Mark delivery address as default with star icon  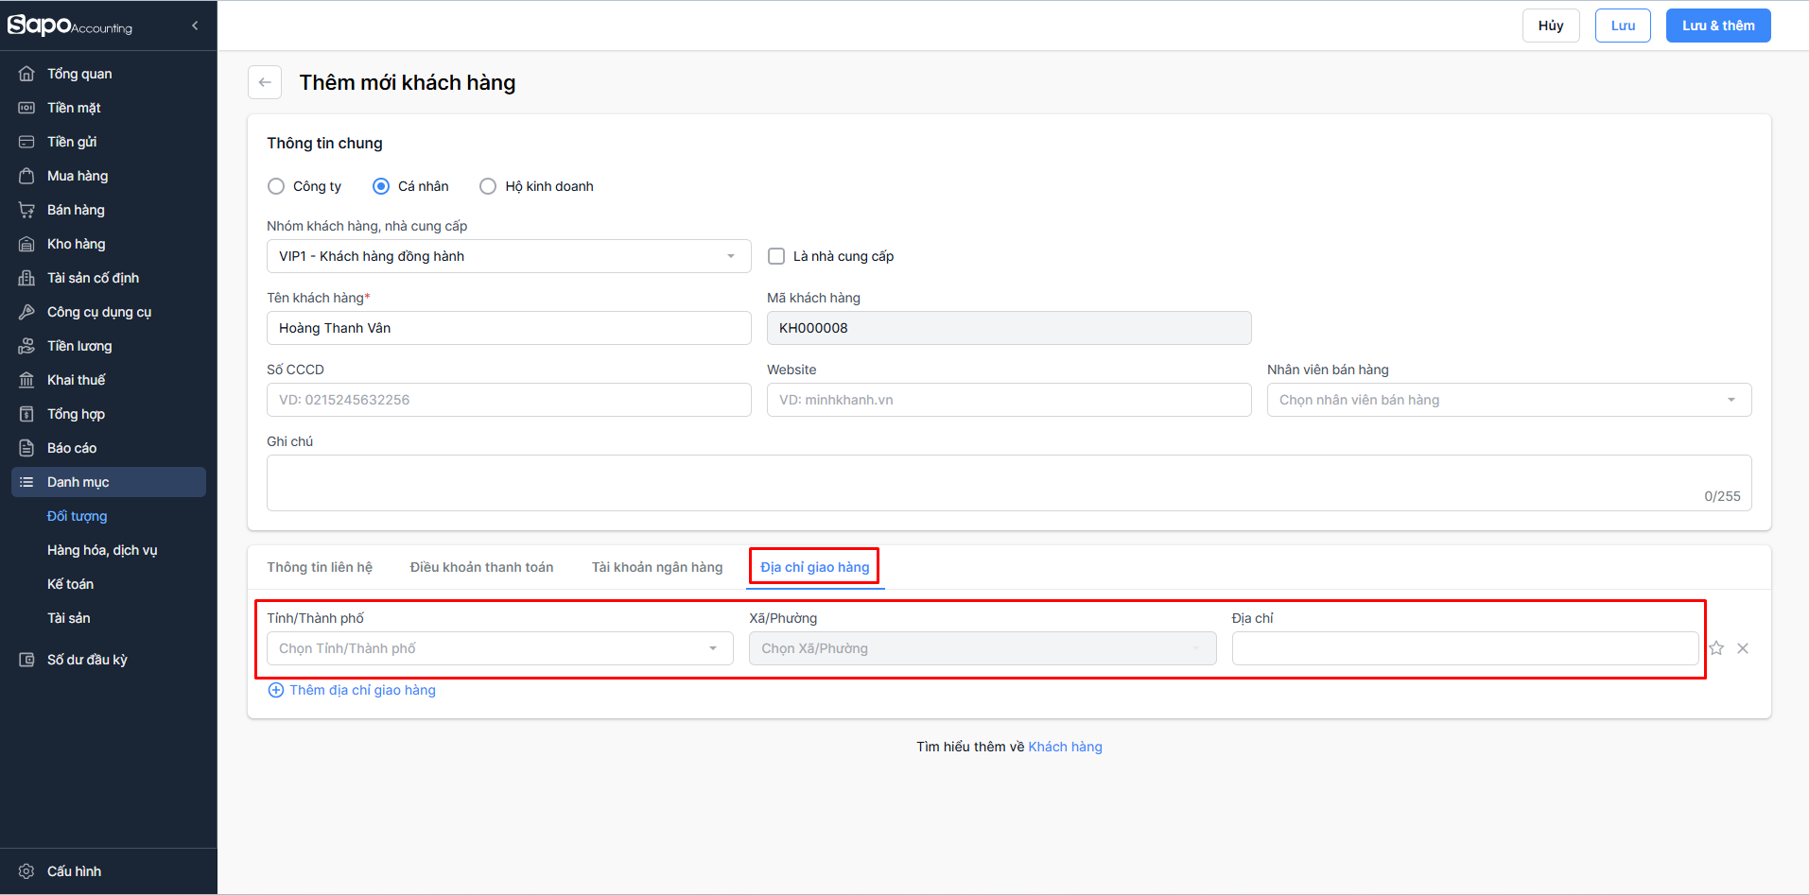tap(1716, 648)
